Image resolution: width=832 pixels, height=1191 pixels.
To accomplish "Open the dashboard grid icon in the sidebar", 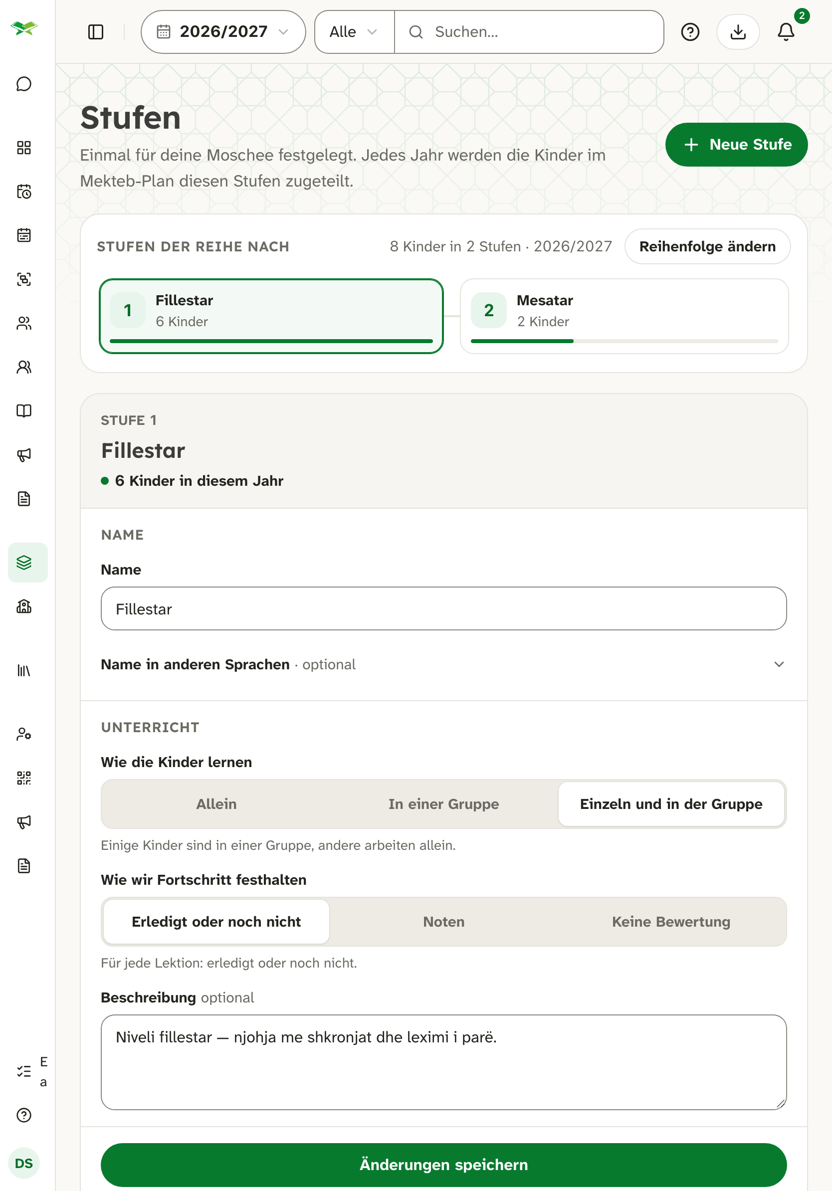I will [24, 148].
